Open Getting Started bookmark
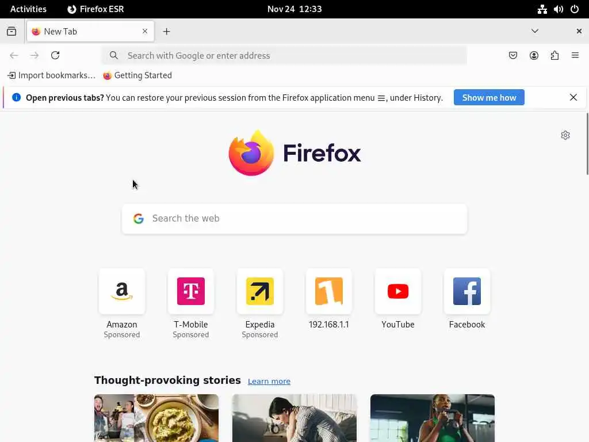 point(137,75)
